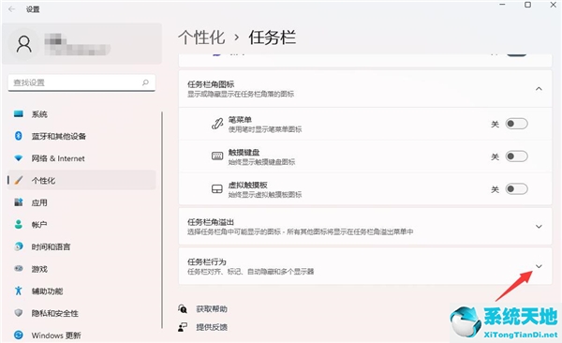Screen dimensions: 562x343
Task: Click the back arrow in Settings title bar
Action: pos(12,9)
